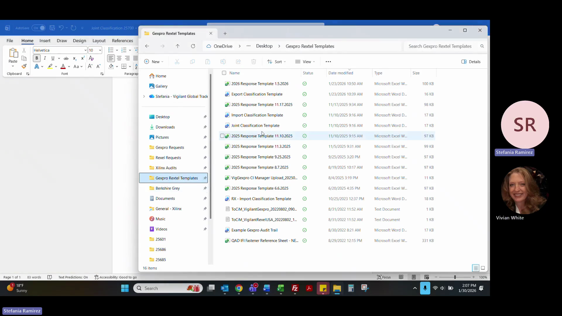Click the Align Center paragraph icon

click(x=119, y=58)
